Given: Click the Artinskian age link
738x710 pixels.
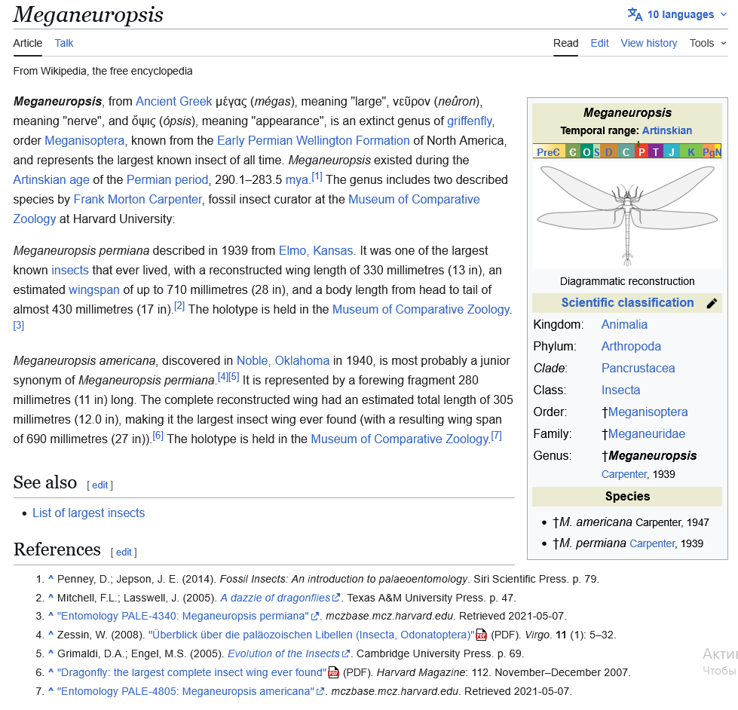Looking at the screenshot, I should pos(51,179).
